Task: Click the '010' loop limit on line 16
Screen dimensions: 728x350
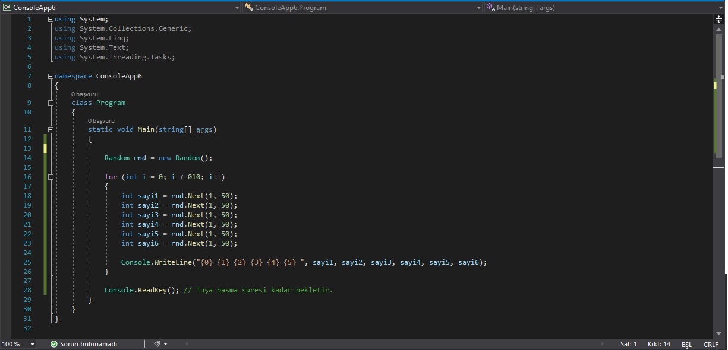Action: point(194,177)
